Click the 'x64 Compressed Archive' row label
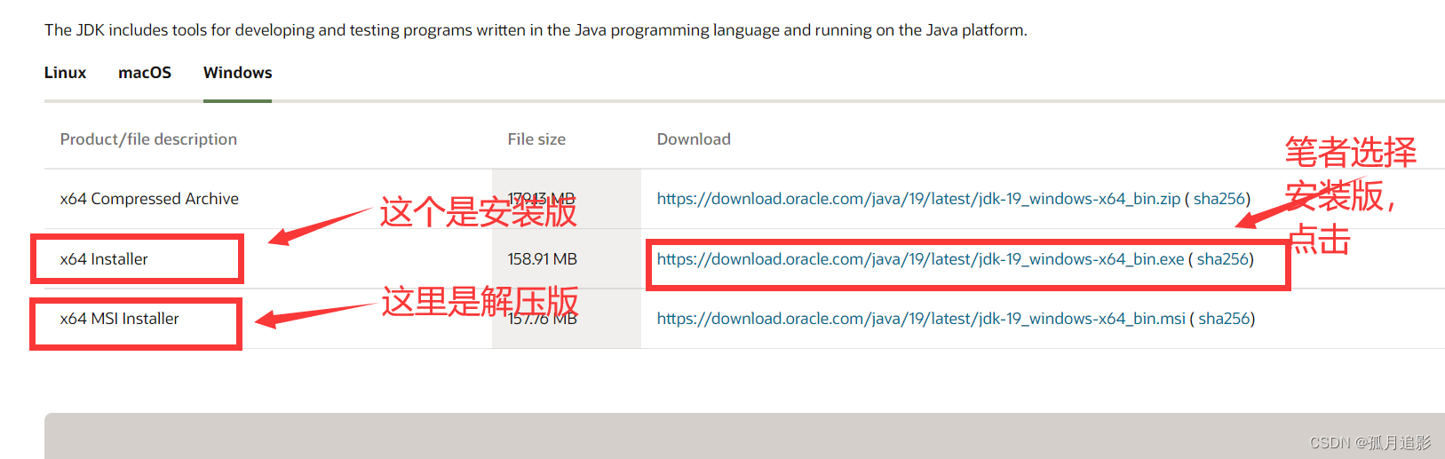1445x459 pixels. 149,199
